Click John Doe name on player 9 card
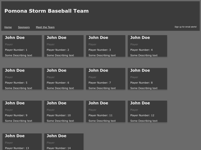Screen dimensions: 201x150 (15, 103)
